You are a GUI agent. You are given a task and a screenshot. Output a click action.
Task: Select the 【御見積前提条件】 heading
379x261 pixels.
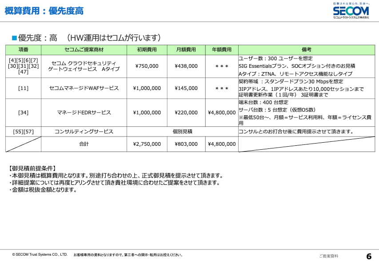point(32,168)
